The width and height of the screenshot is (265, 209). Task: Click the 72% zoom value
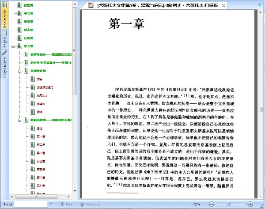197,204
